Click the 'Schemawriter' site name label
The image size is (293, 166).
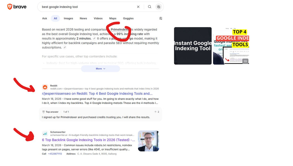coord(58,132)
